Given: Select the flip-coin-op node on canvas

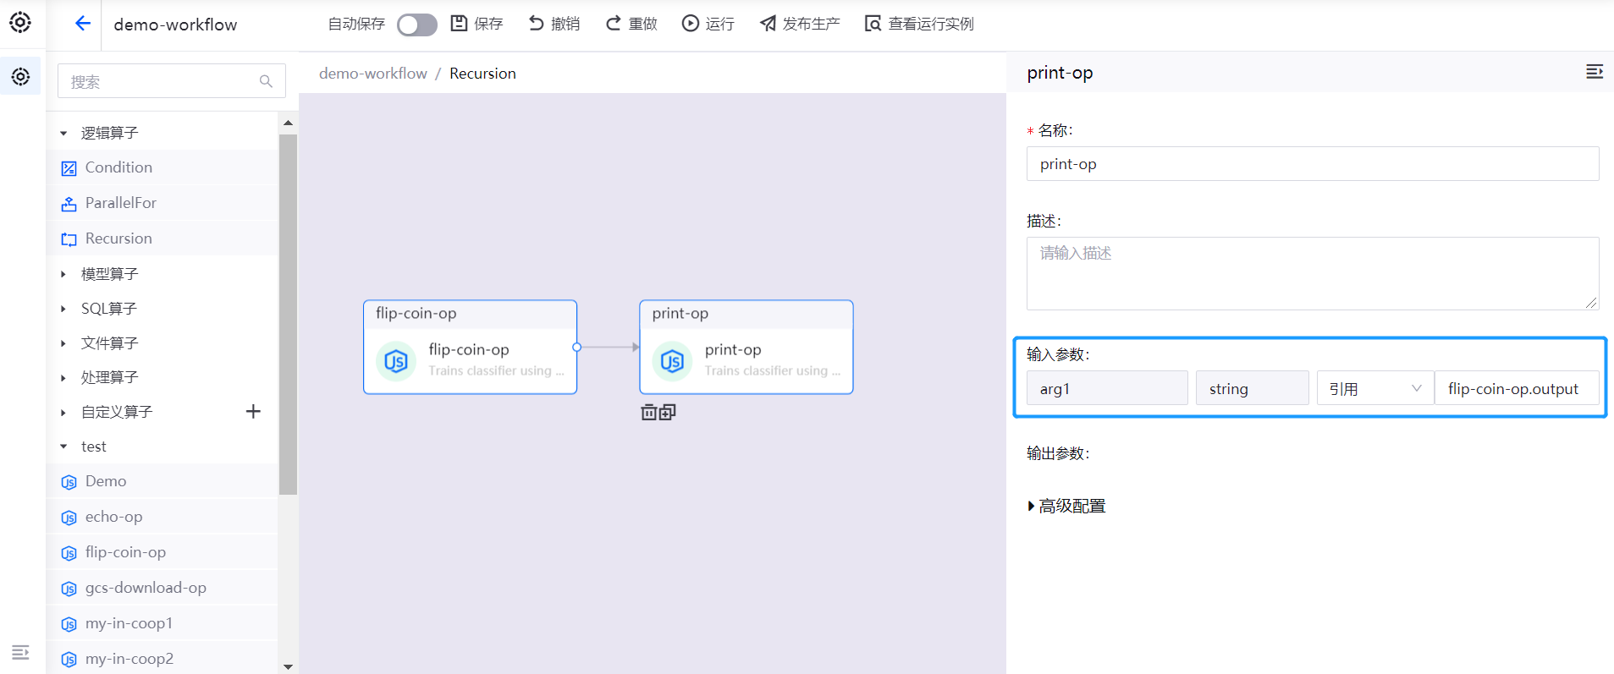Looking at the screenshot, I should (x=470, y=347).
